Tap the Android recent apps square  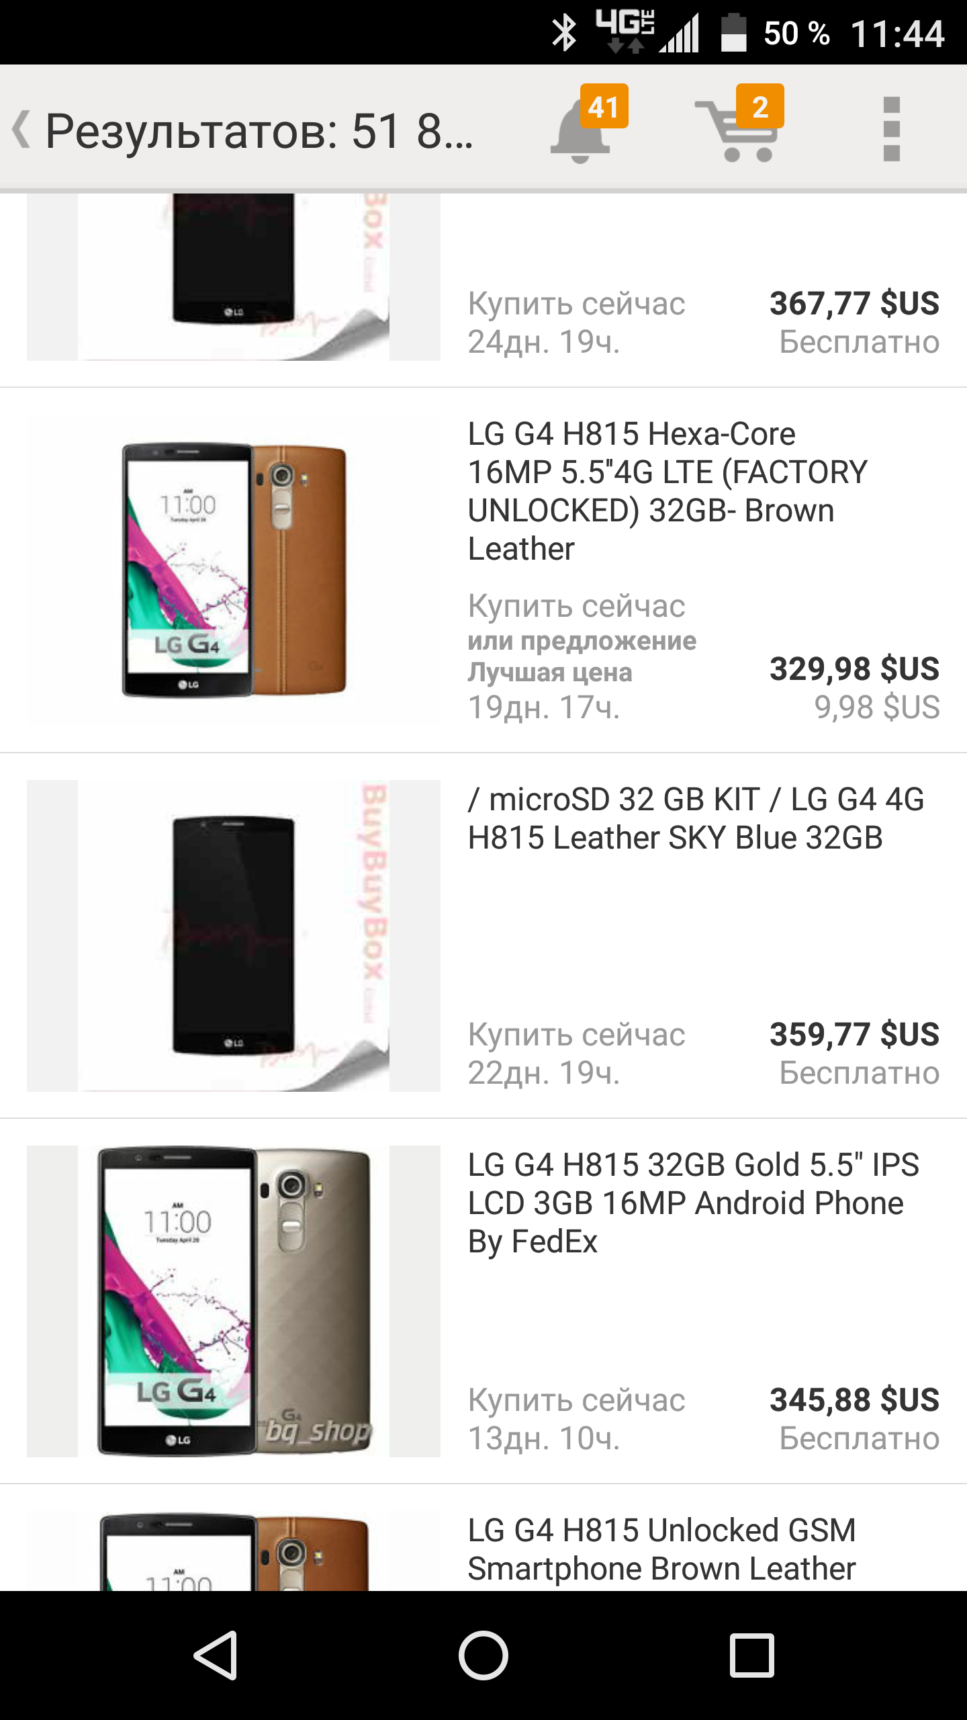752,1655
